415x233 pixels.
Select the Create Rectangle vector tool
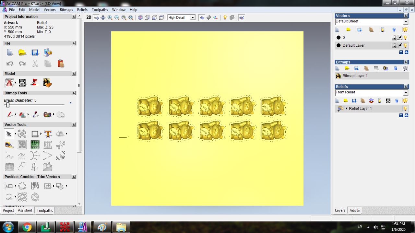[x=35, y=134]
